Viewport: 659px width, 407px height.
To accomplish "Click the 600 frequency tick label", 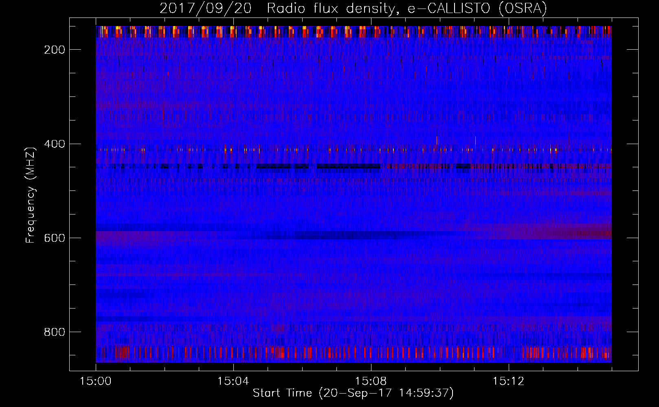I will click(55, 238).
